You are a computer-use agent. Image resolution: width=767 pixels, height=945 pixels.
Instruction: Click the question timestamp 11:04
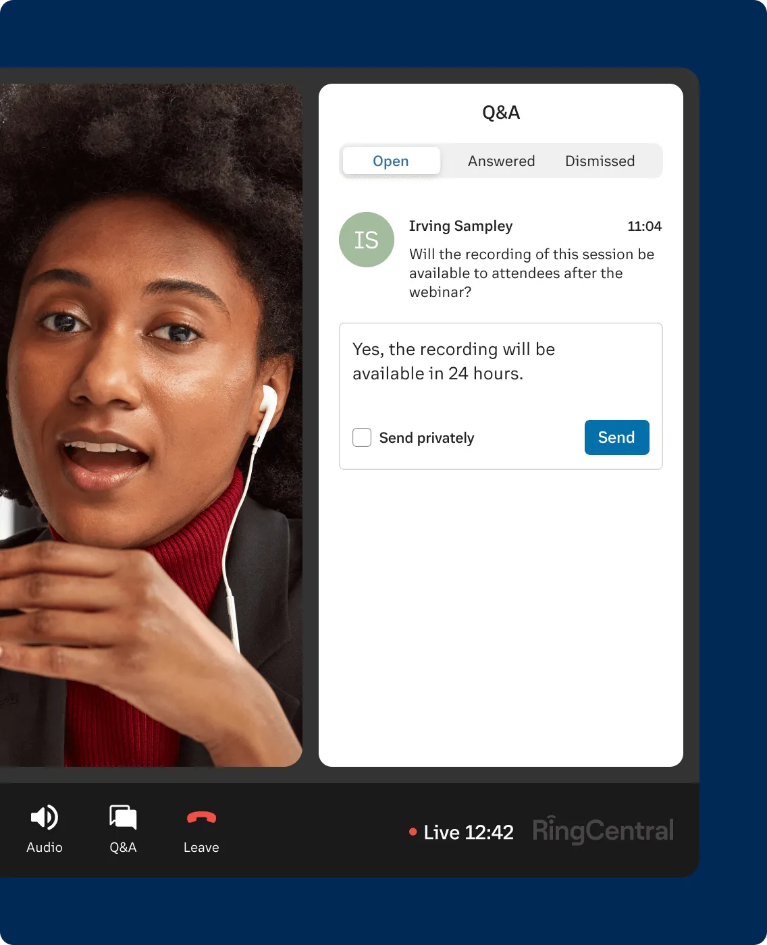coord(644,226)
